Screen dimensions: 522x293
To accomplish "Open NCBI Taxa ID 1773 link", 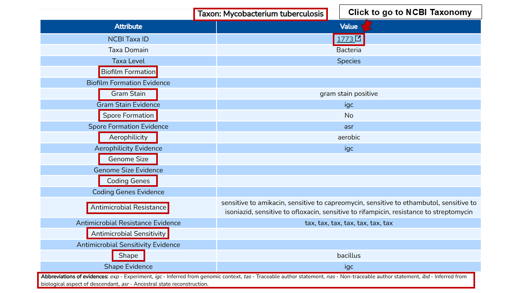I will 345,39.
